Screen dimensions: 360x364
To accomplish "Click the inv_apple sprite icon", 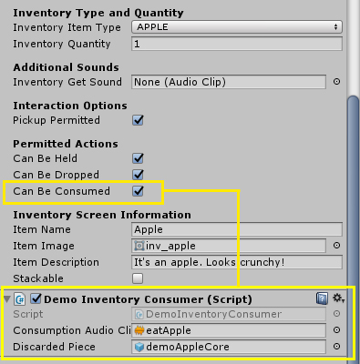I will coord(139,246).
